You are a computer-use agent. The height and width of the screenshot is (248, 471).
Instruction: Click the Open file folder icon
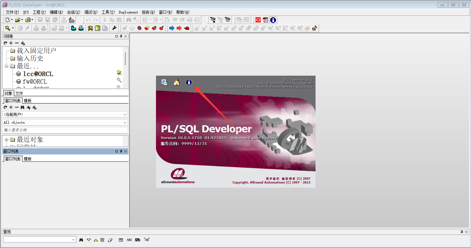(18, 20)
